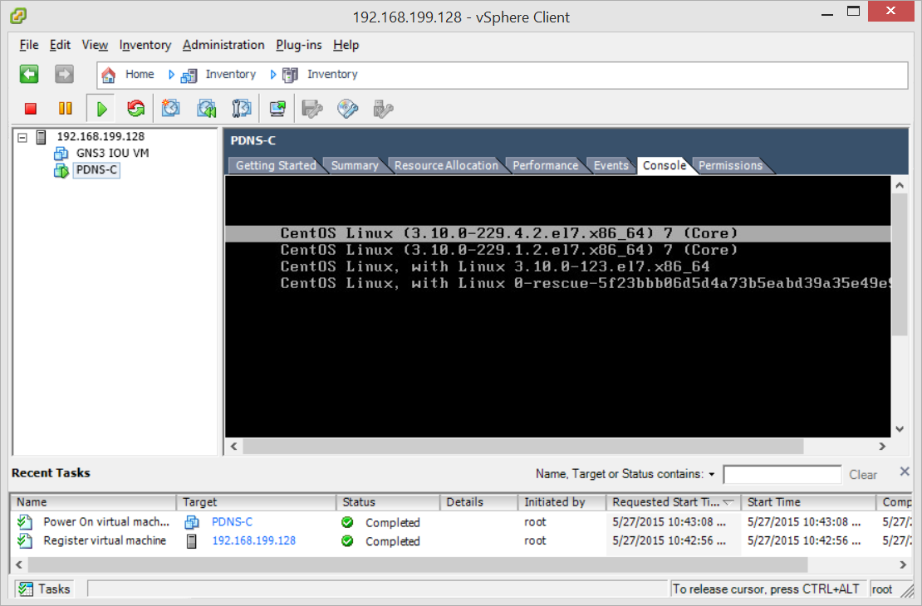The height and width of the screenshot is (606, 922).
Task: Switch to the Permissions tab
Action: pos(730,166)
